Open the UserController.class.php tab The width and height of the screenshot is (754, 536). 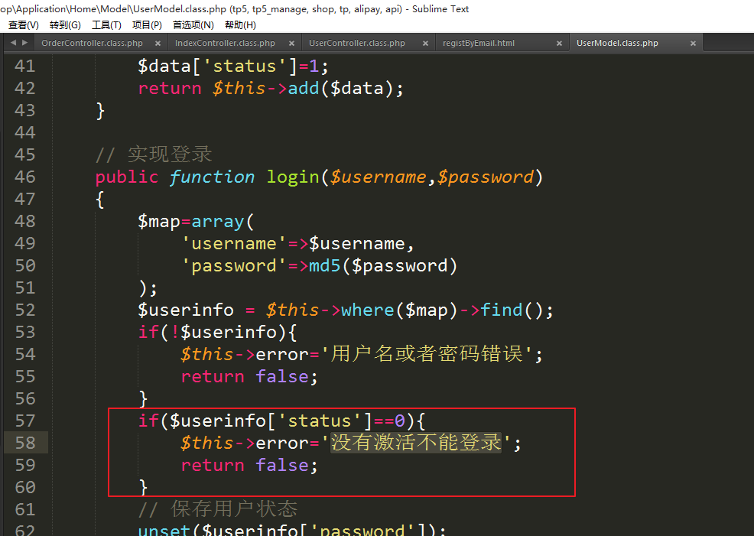click(x=357, y=44)
